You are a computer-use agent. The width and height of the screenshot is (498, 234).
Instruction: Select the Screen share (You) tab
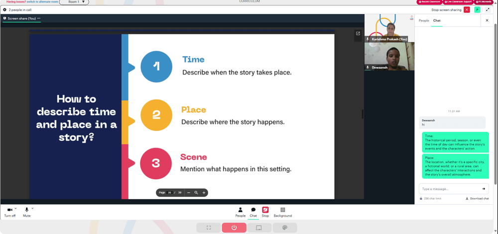pos(21,18)
